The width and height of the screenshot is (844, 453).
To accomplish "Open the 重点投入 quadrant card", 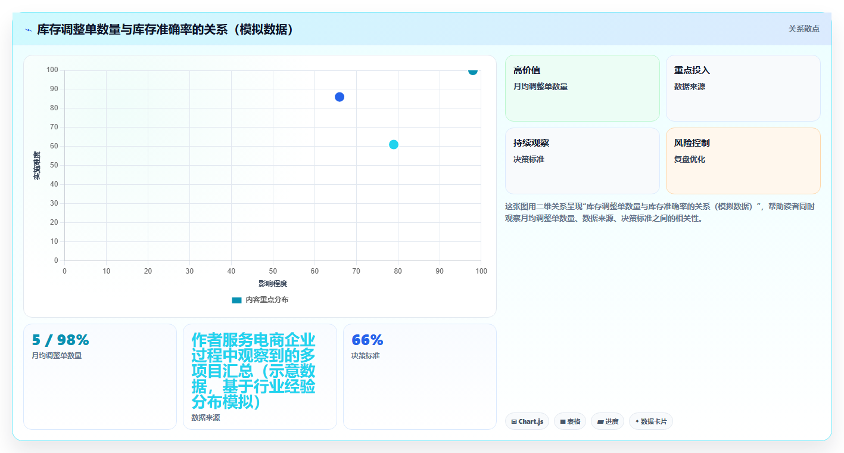I will click(743, 88).
